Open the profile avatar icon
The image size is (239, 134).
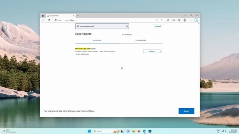(185, 20)
